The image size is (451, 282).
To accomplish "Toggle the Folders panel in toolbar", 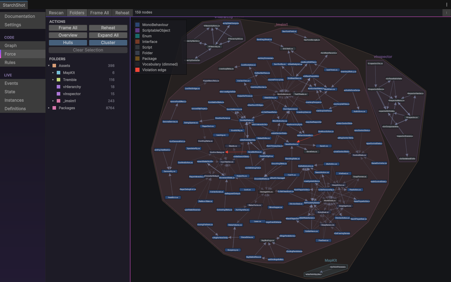I will [x=77, y=13].
